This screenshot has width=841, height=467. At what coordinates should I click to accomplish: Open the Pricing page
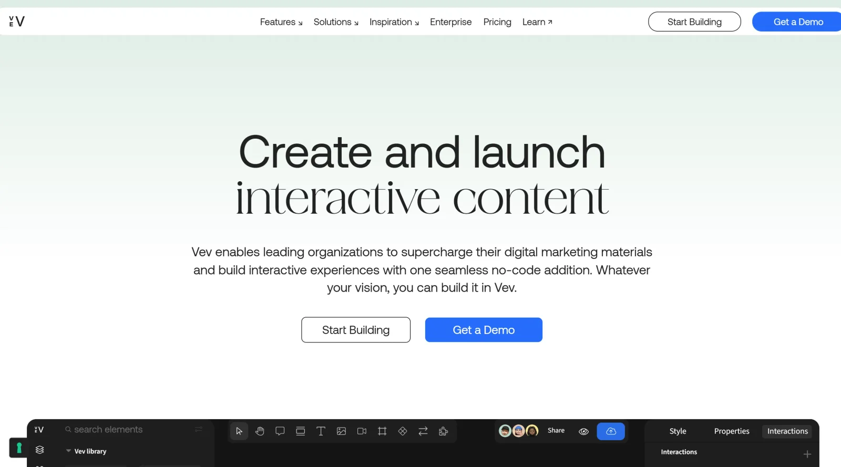point(497,22)
